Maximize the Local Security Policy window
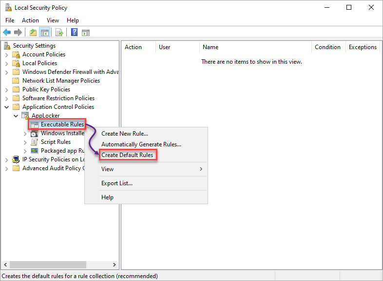This screenshot has width=383, height=281. pos(349,8)
